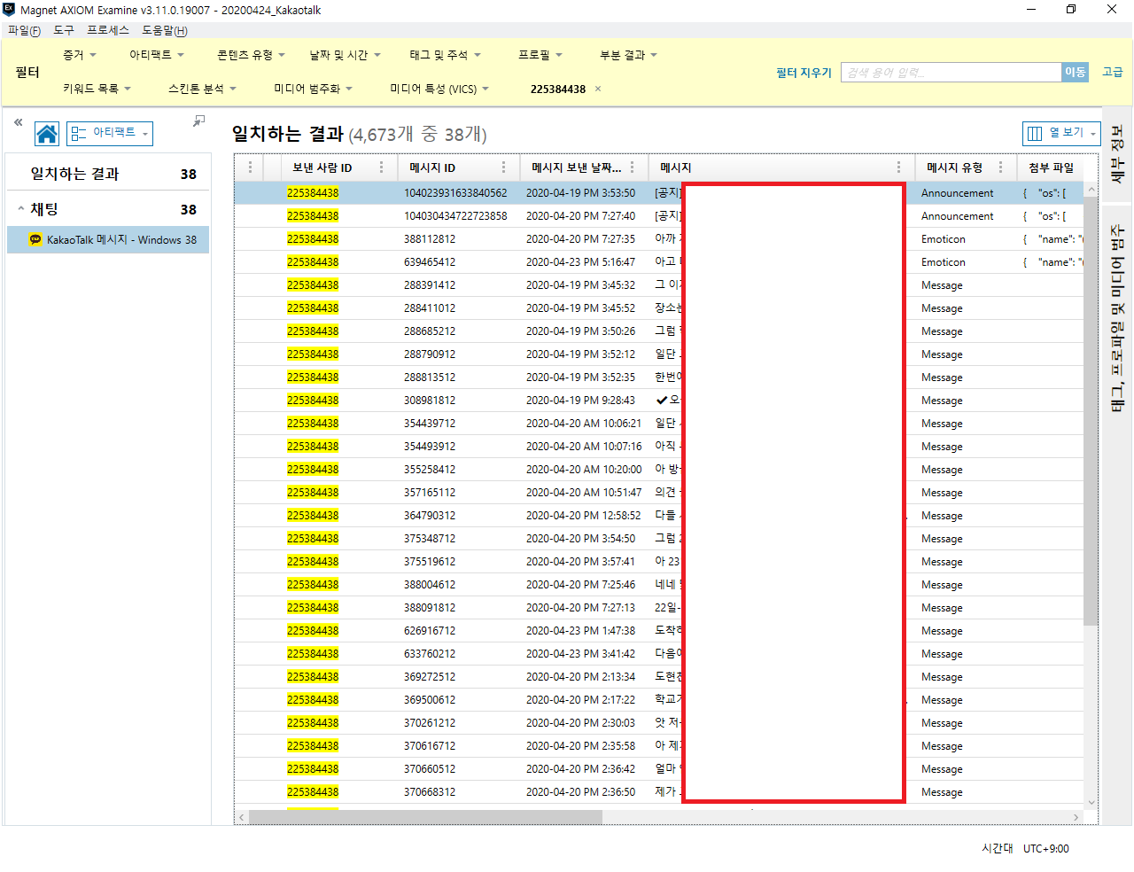Click the scroll right arrow of the results grid
Viewport: 1134px width, 872px height.
click(x=1076, y=817)
